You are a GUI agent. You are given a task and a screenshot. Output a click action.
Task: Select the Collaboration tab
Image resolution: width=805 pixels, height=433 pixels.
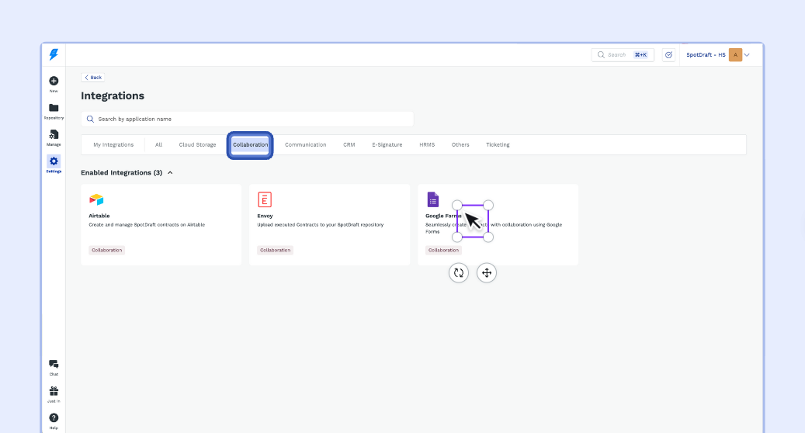coord(250,144)
